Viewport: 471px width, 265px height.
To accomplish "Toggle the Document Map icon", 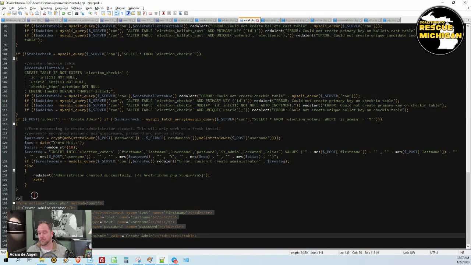I will click(x=139, y=13).
